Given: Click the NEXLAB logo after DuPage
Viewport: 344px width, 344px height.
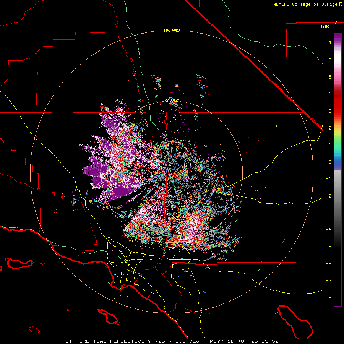Looking at the screenshot, I should 341,4.
